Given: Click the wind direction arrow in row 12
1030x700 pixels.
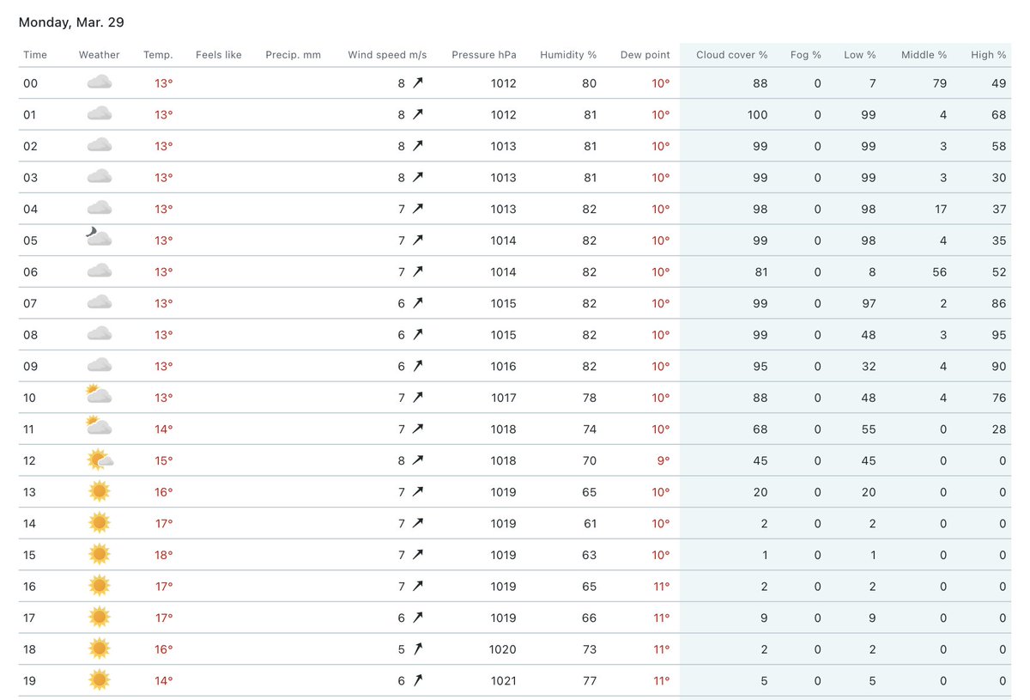Looking at the screenshot, I should point(418,460).
